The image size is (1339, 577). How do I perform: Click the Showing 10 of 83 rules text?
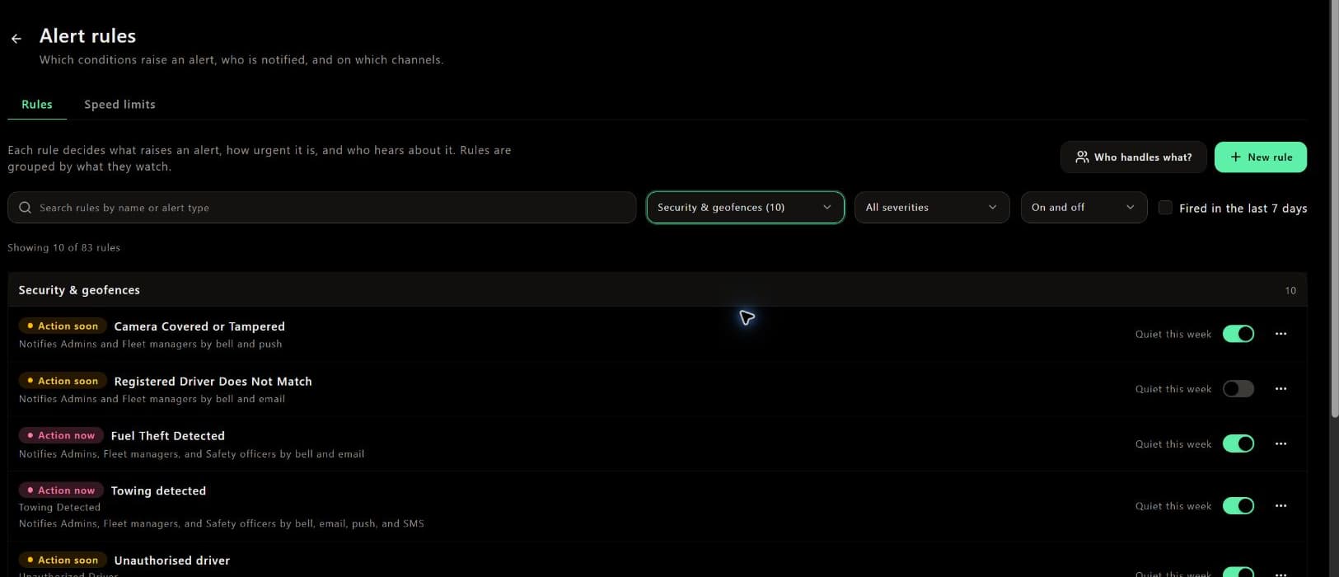pyautogui.click(x=63, y=247)
